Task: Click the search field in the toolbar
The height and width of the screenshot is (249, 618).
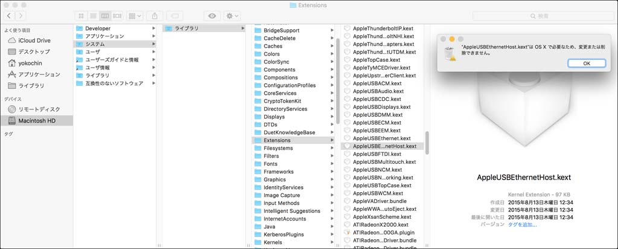Action: pyautogui.click(x=543, y=16)
